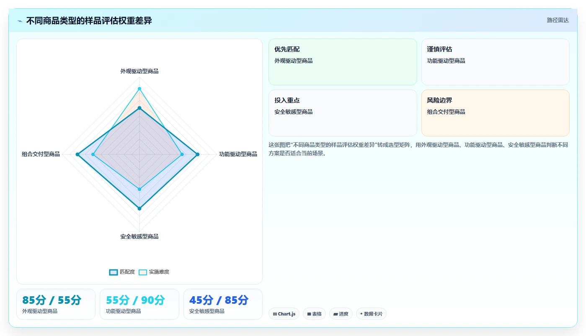Click the 数据卡片 tag
Screen dimensions: 586x336
click(x=371, y=314)
